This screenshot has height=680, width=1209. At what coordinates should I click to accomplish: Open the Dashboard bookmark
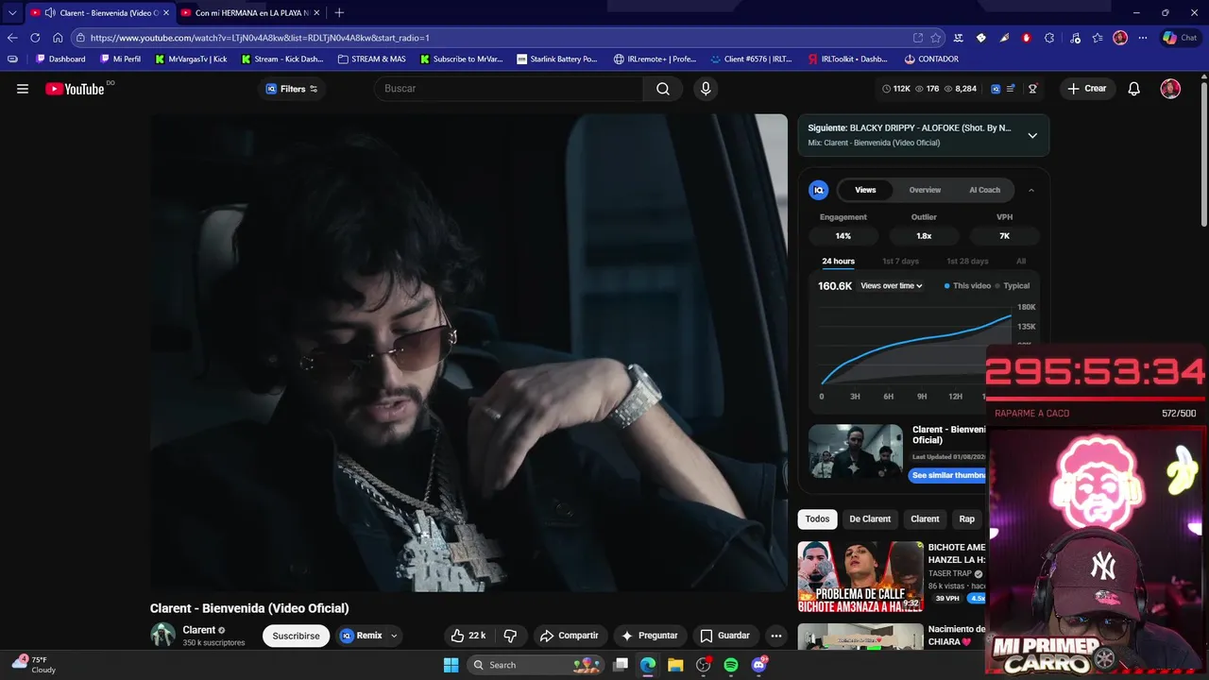tap(60, 59)
